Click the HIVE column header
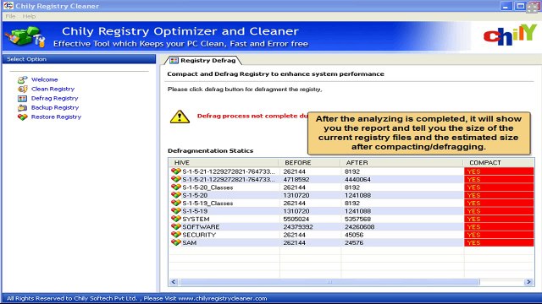Image resolution: width=542 pixels, height=304 pixels. 224,163
